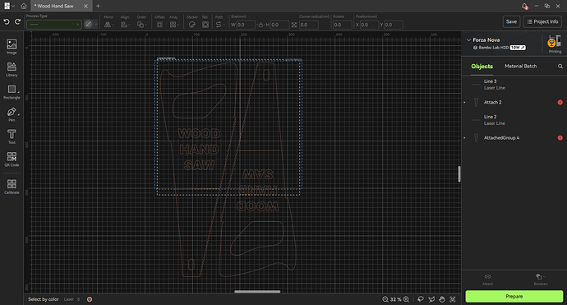Click the Y position field

coord(393,25)
